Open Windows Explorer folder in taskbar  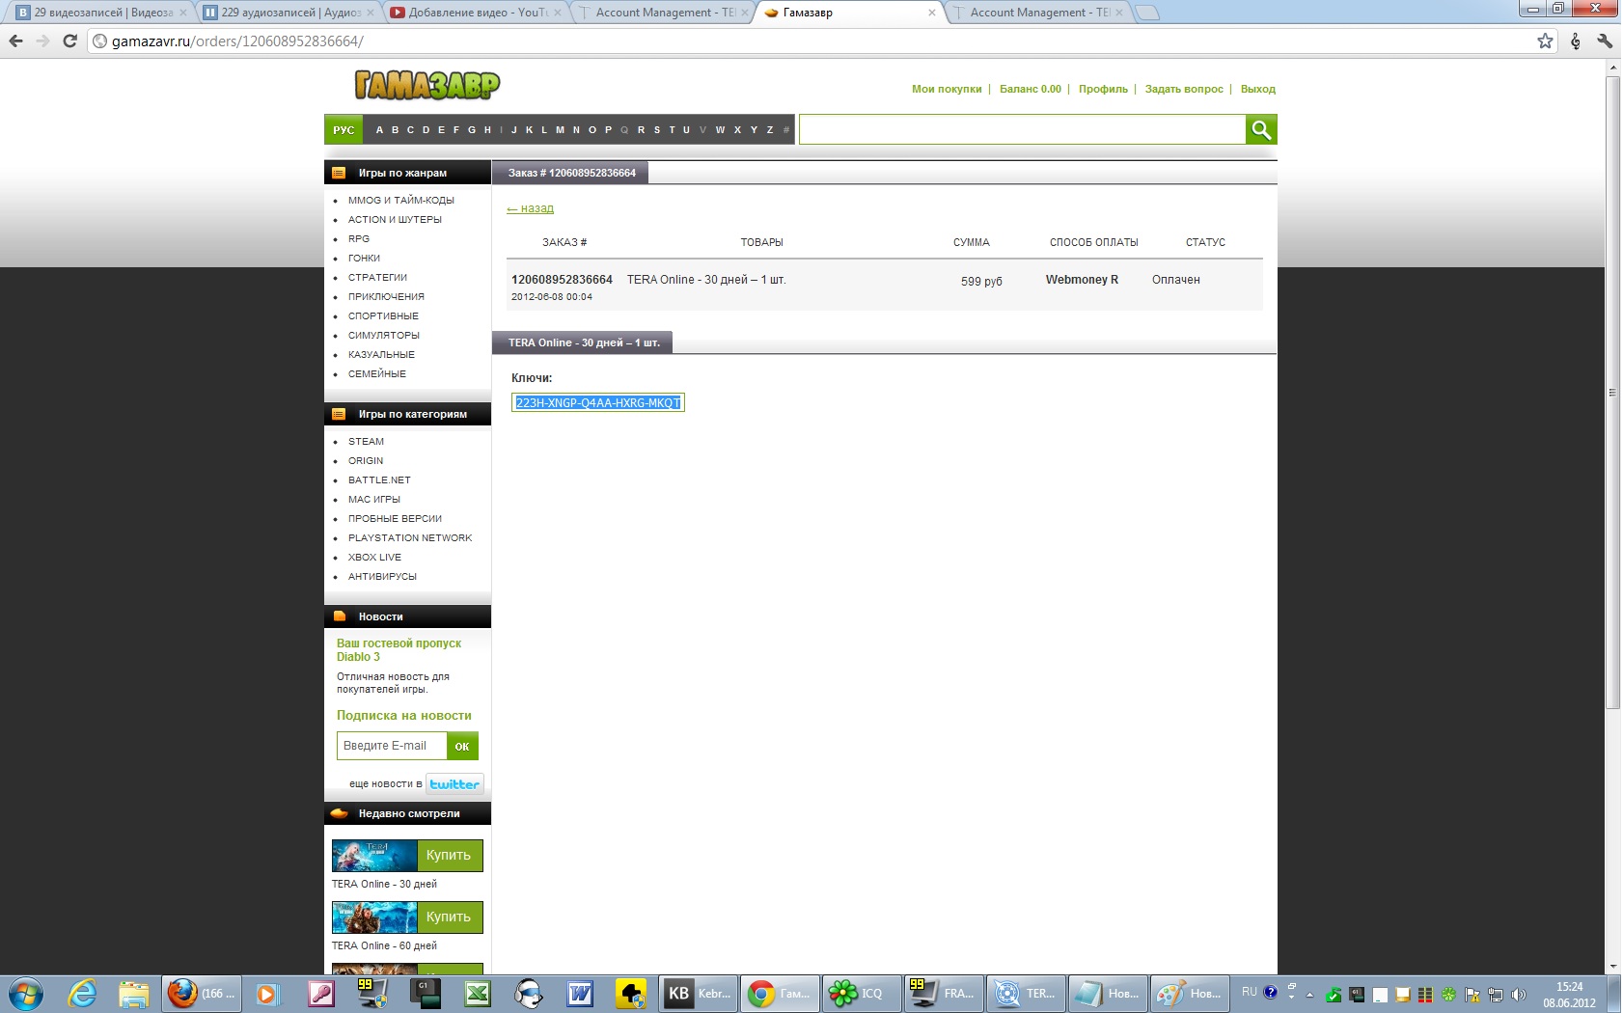point(134,993)
